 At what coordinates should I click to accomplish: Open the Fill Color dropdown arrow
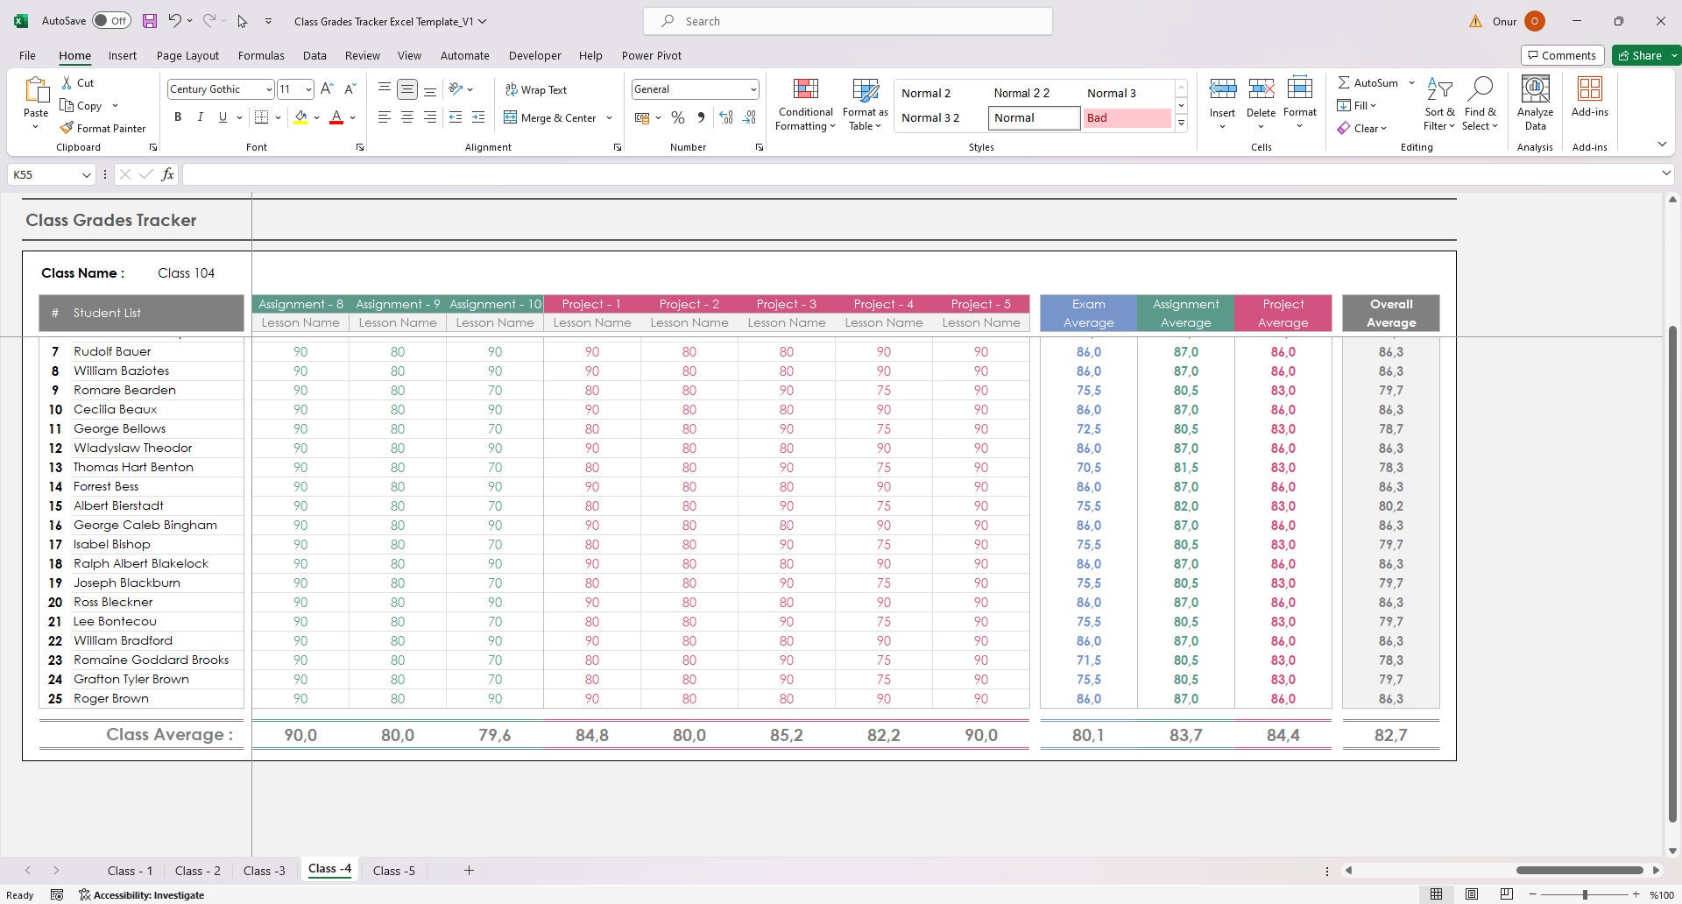pos(316,117)
